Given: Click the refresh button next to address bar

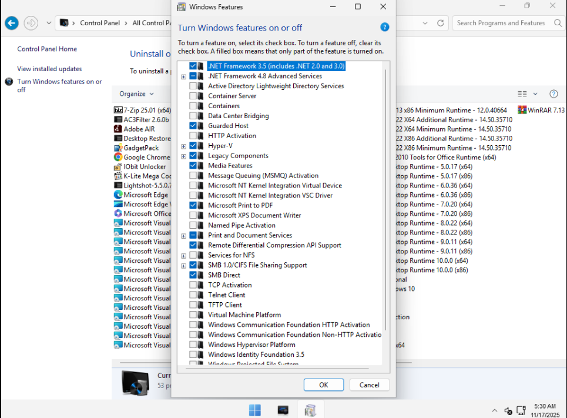Looking at the screenshot, I should point(440,23).
